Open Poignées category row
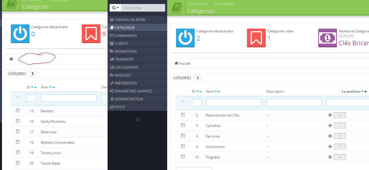The width and height of the screenshot is (369, 170). point(213,157)
